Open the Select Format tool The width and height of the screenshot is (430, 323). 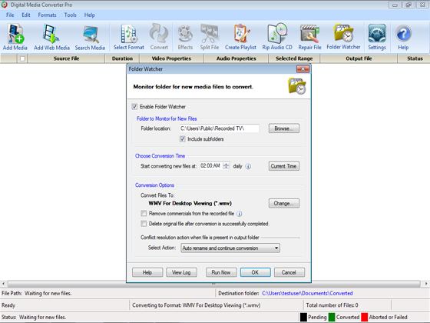(x=129, y=38)
